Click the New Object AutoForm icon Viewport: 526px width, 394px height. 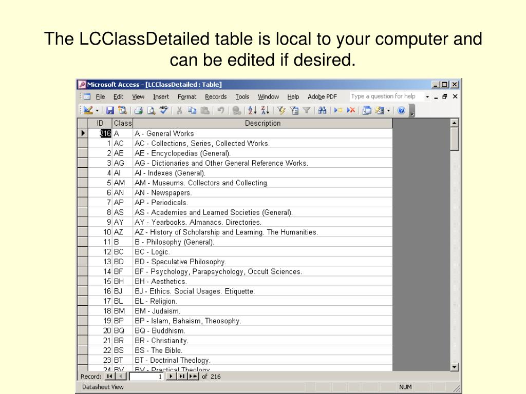coord(380,110)
